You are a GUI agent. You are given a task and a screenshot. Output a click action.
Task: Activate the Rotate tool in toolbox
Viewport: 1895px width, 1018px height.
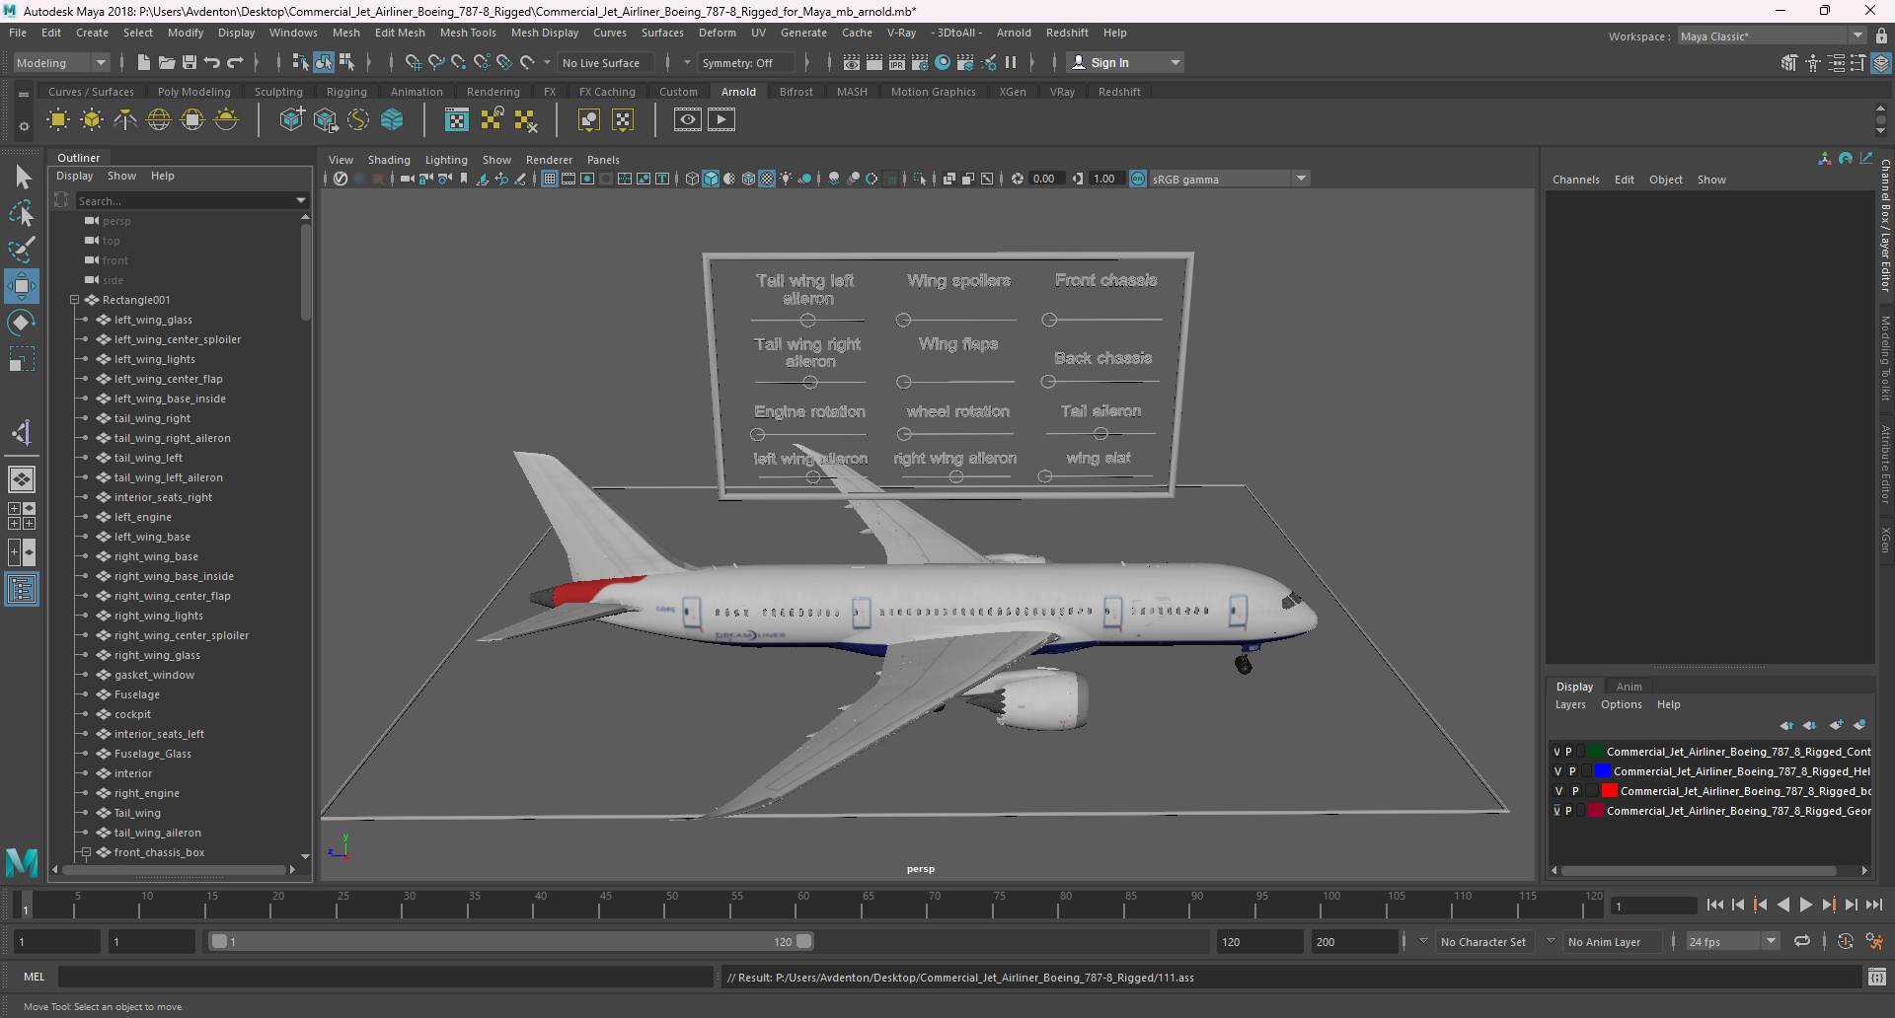(22, 323)
